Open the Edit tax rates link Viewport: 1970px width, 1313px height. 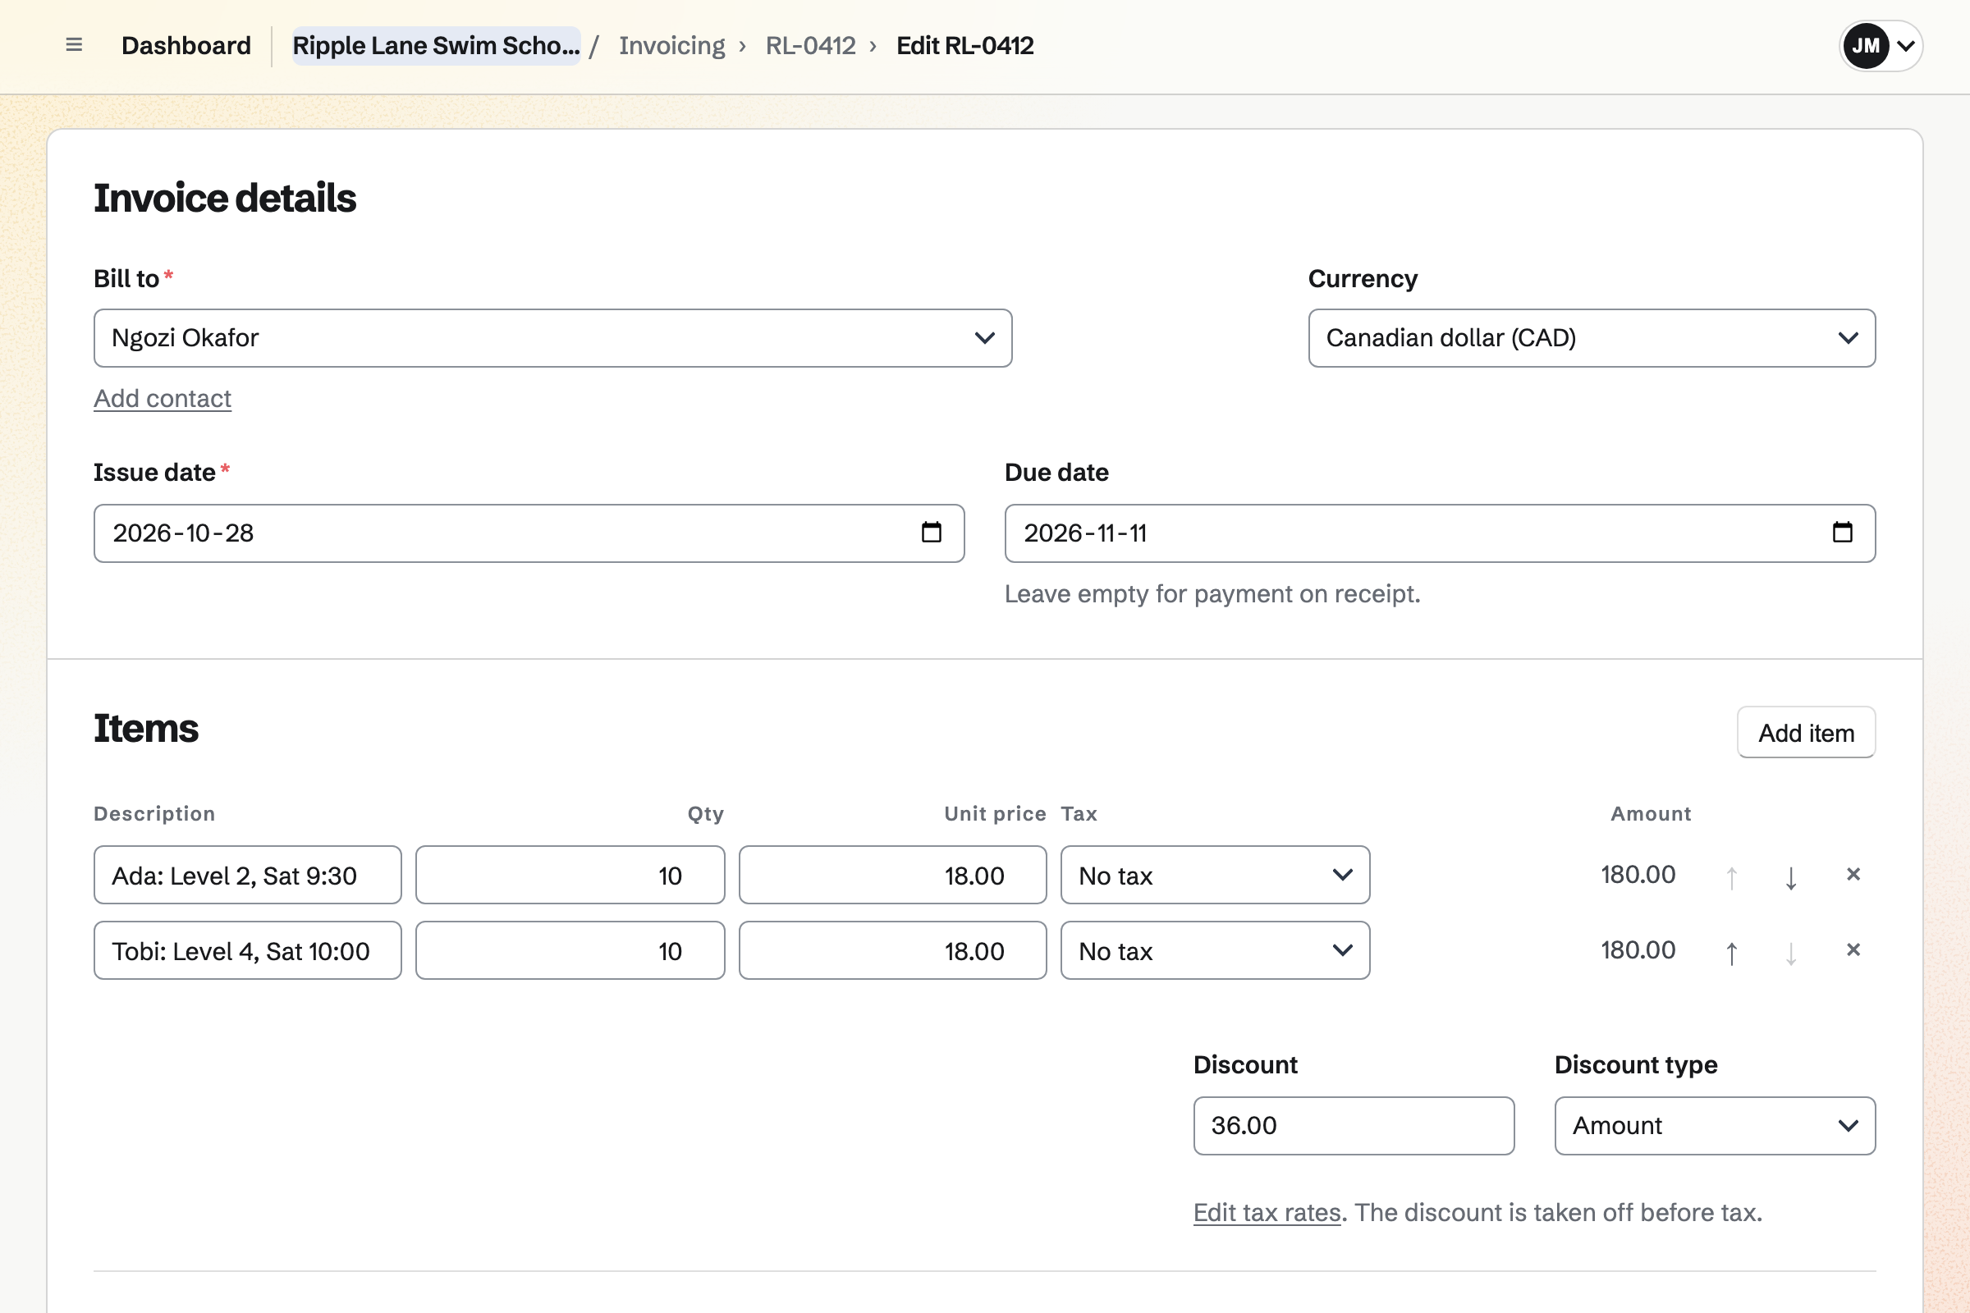pyautogui.click(x=1267, y=1213)
